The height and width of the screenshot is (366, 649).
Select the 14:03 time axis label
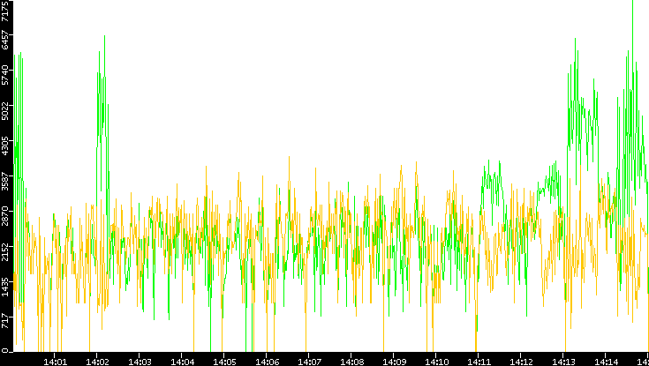(x=140, y=362)
